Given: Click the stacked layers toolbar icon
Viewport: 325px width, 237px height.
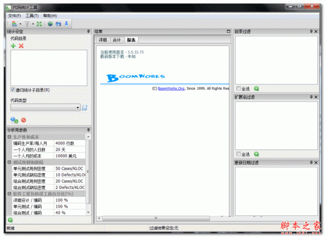Looking at the screenshot, I should (x=14, y=24).
